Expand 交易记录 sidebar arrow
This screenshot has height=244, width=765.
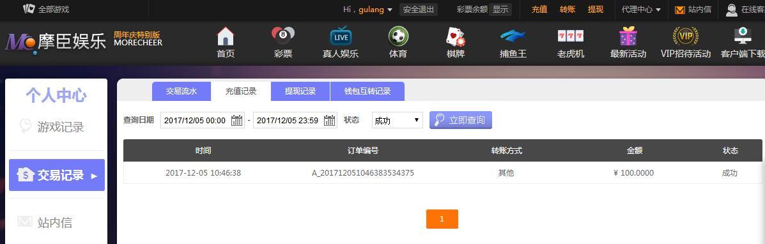(94, 176)
